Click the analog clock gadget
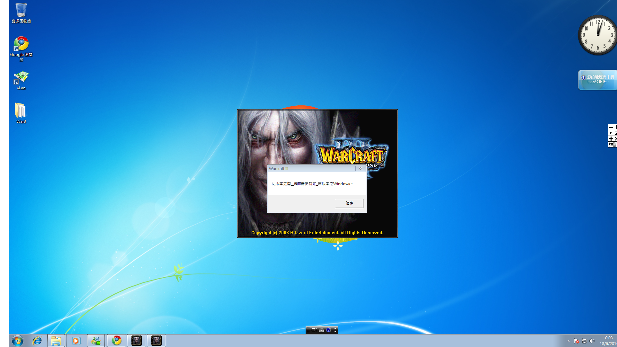617x347 pixels. [598, 35]
